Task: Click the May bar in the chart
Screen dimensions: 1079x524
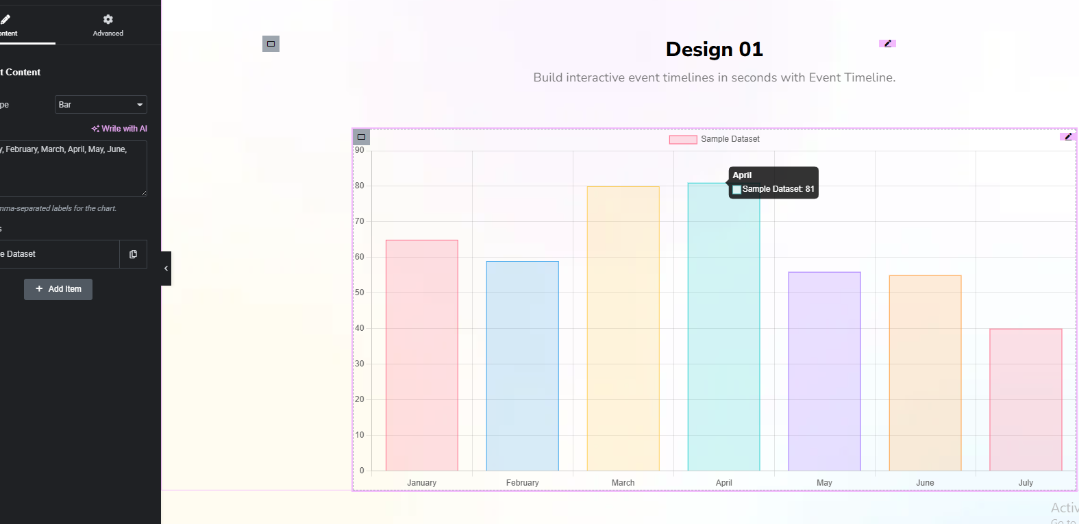Action: (825, 371)
